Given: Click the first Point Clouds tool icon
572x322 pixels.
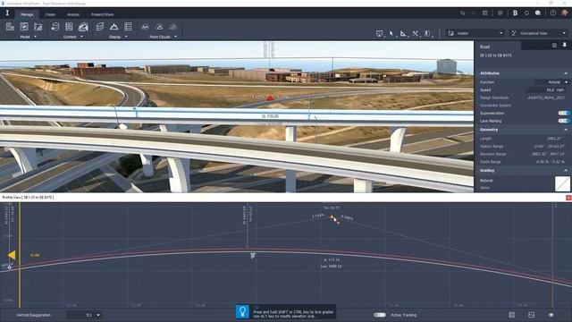Looking at the screenshot, I should (145, 27).
